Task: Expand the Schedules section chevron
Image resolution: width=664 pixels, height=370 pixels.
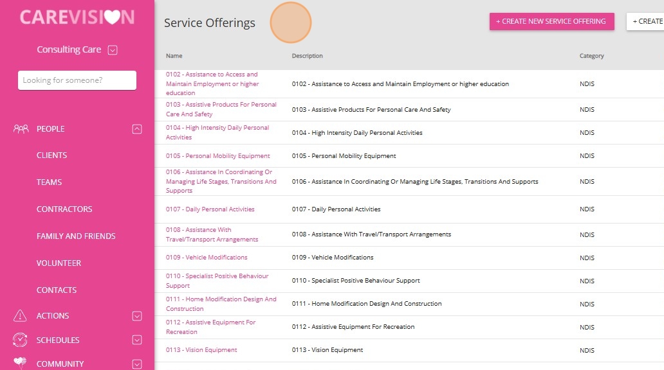Action: point(137,340)
